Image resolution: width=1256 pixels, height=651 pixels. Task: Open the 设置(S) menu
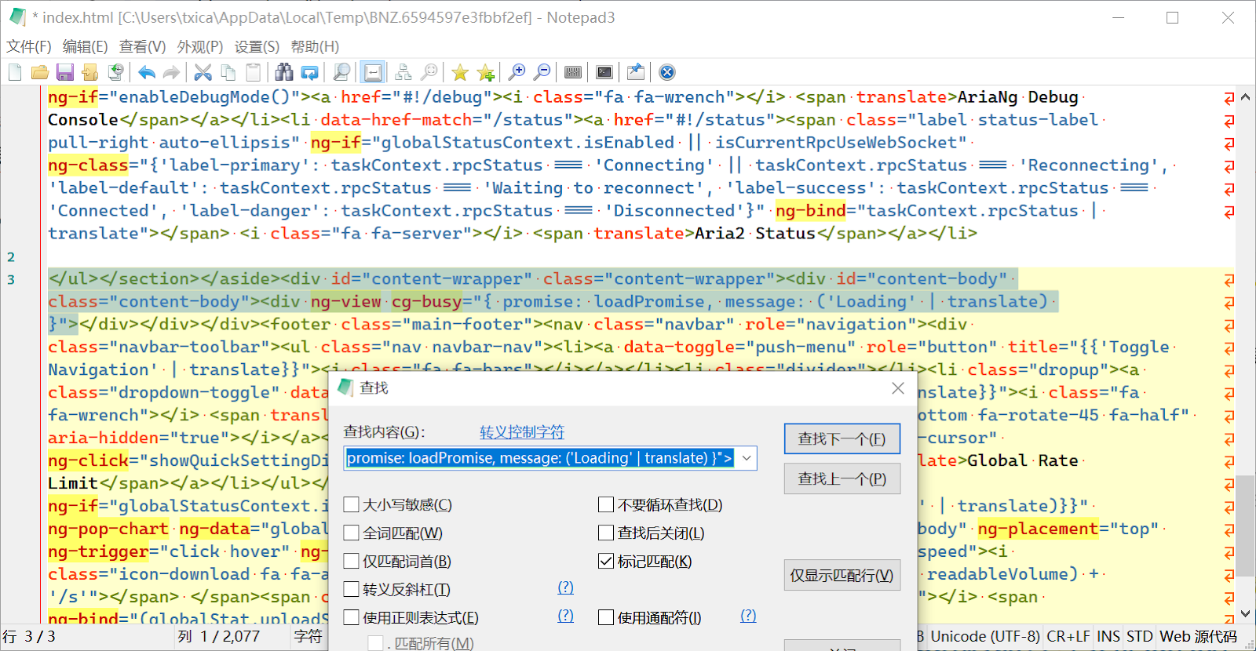257,47
